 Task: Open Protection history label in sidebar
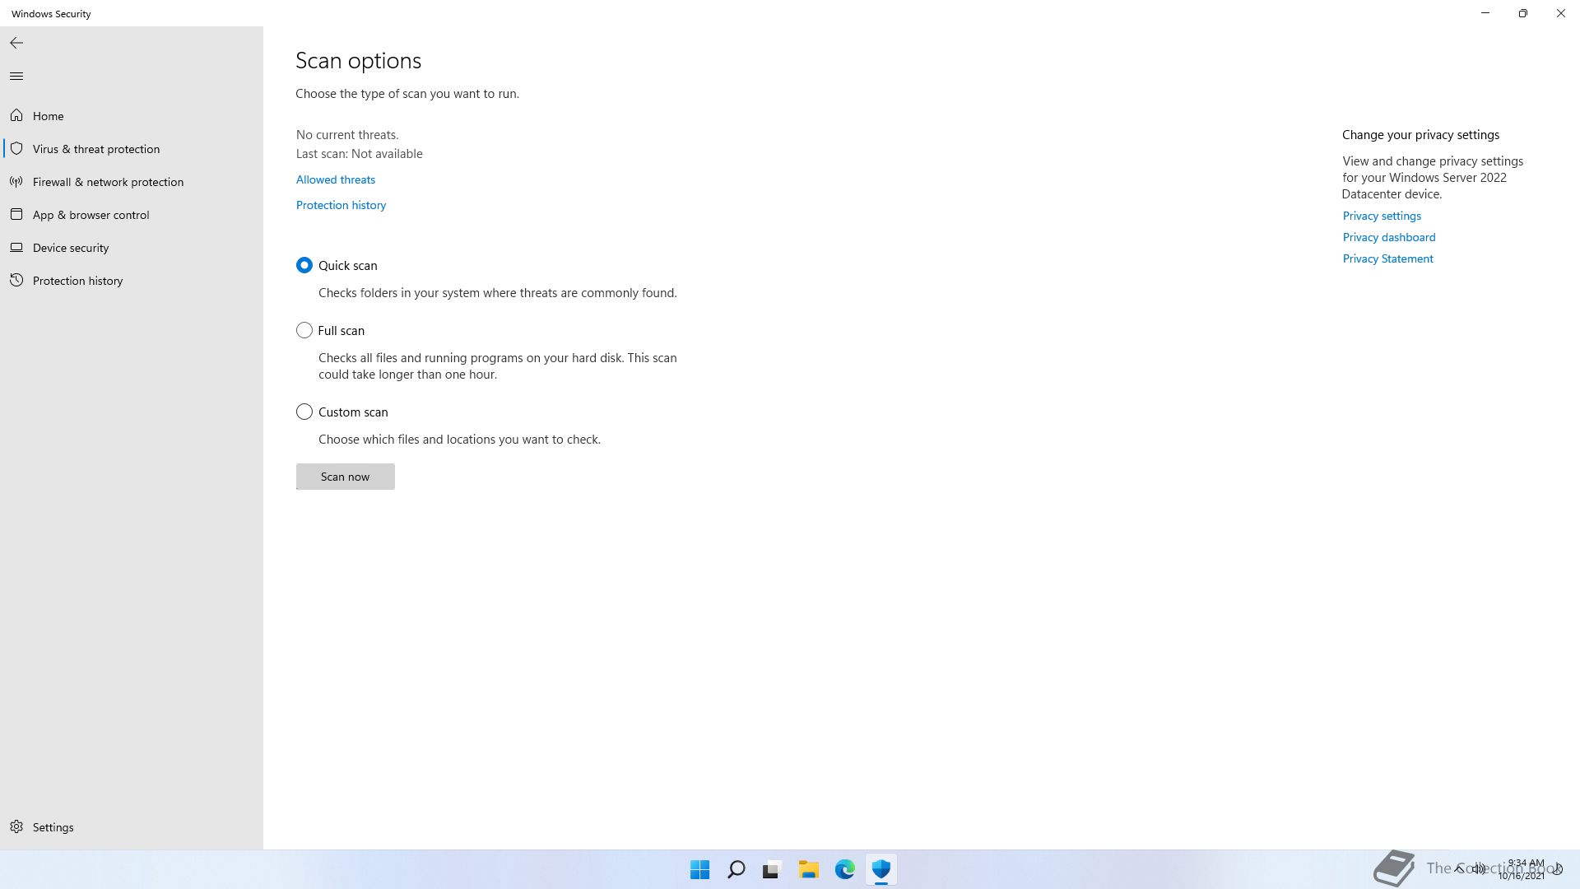[78, 281]
